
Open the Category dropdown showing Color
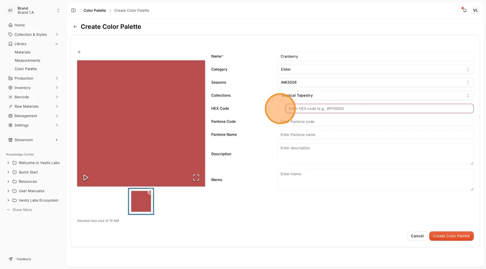375,69
